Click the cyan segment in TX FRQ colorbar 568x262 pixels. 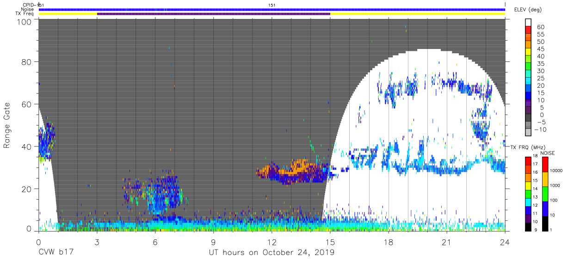click(x=528, y=202)
